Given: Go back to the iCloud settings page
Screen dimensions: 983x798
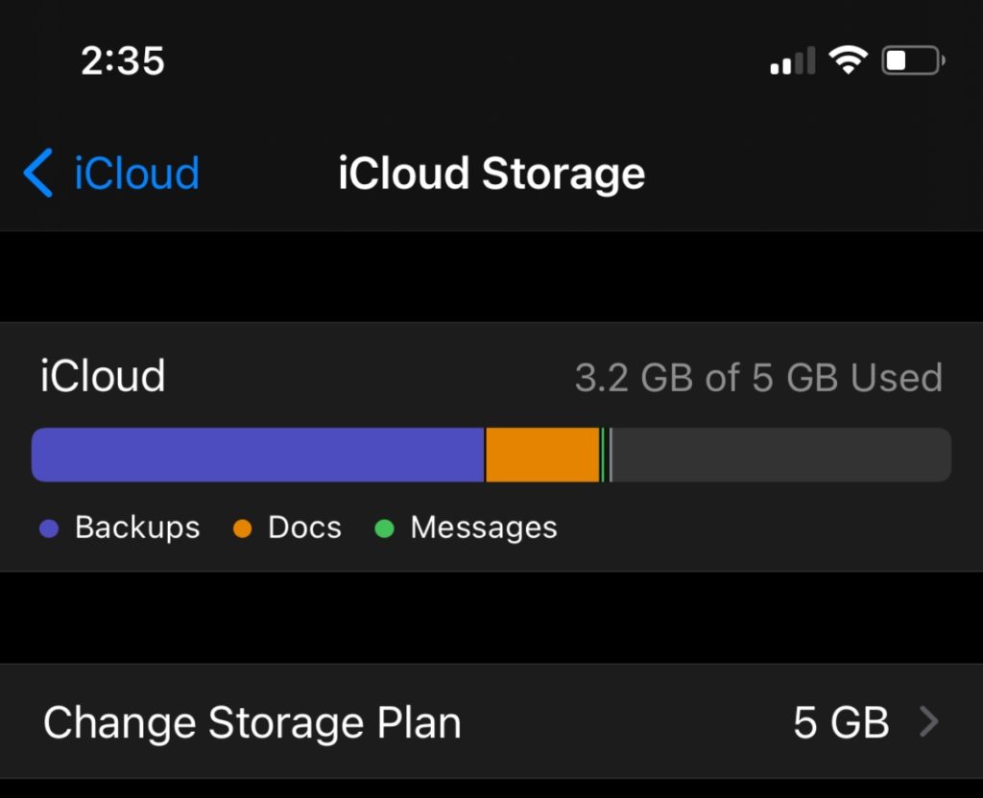Looking at the screenshot, I should click(108, 173).
